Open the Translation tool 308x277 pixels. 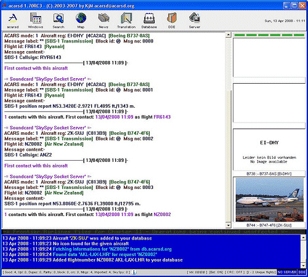click(x=126, y=20)
